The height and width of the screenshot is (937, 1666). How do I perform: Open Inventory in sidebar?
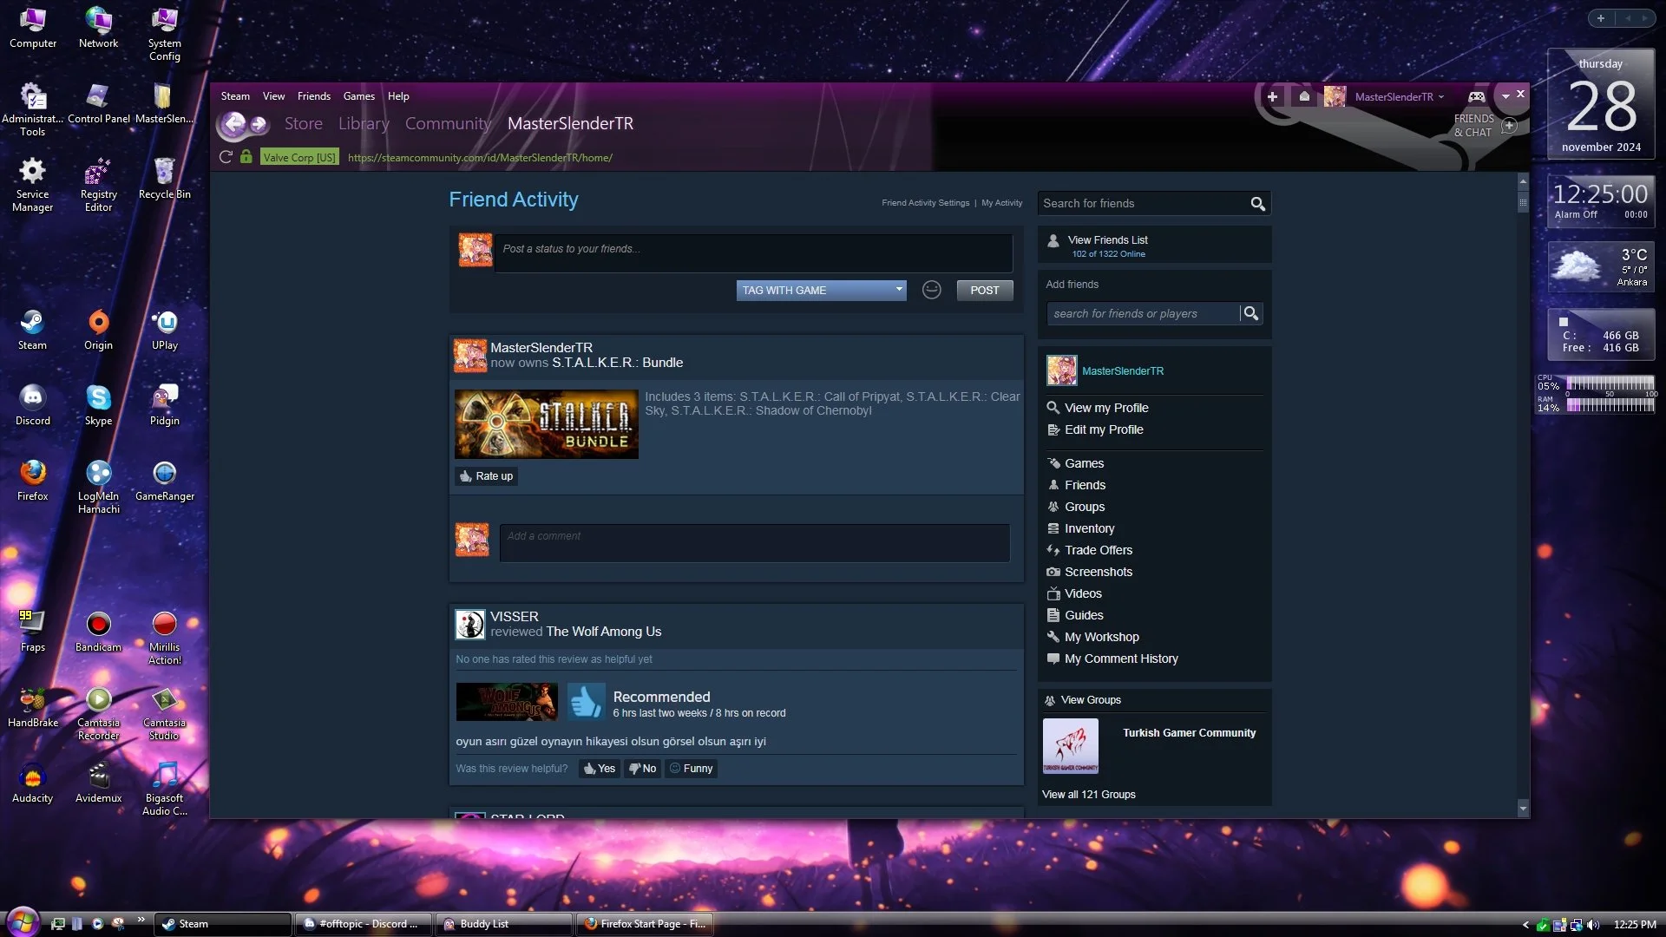tap(1089, 528)
